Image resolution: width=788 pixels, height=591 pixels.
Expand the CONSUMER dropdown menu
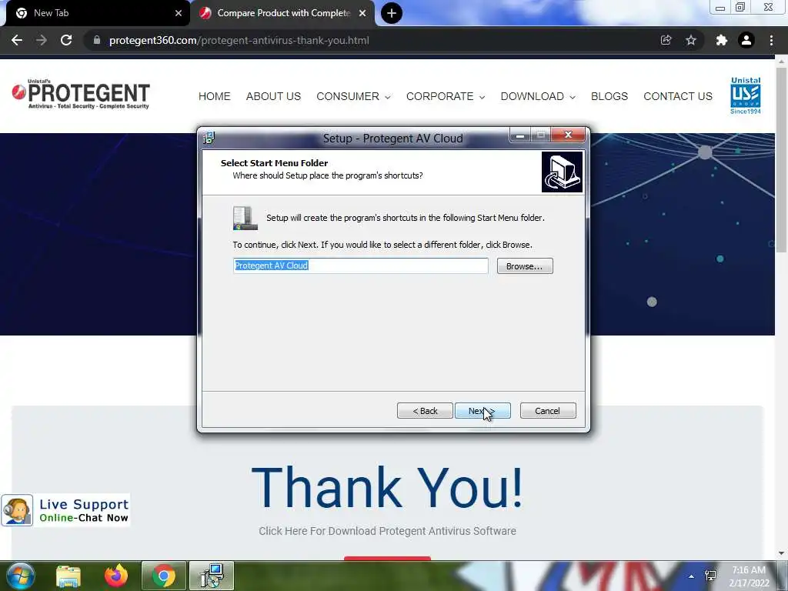tap(353, 96)
